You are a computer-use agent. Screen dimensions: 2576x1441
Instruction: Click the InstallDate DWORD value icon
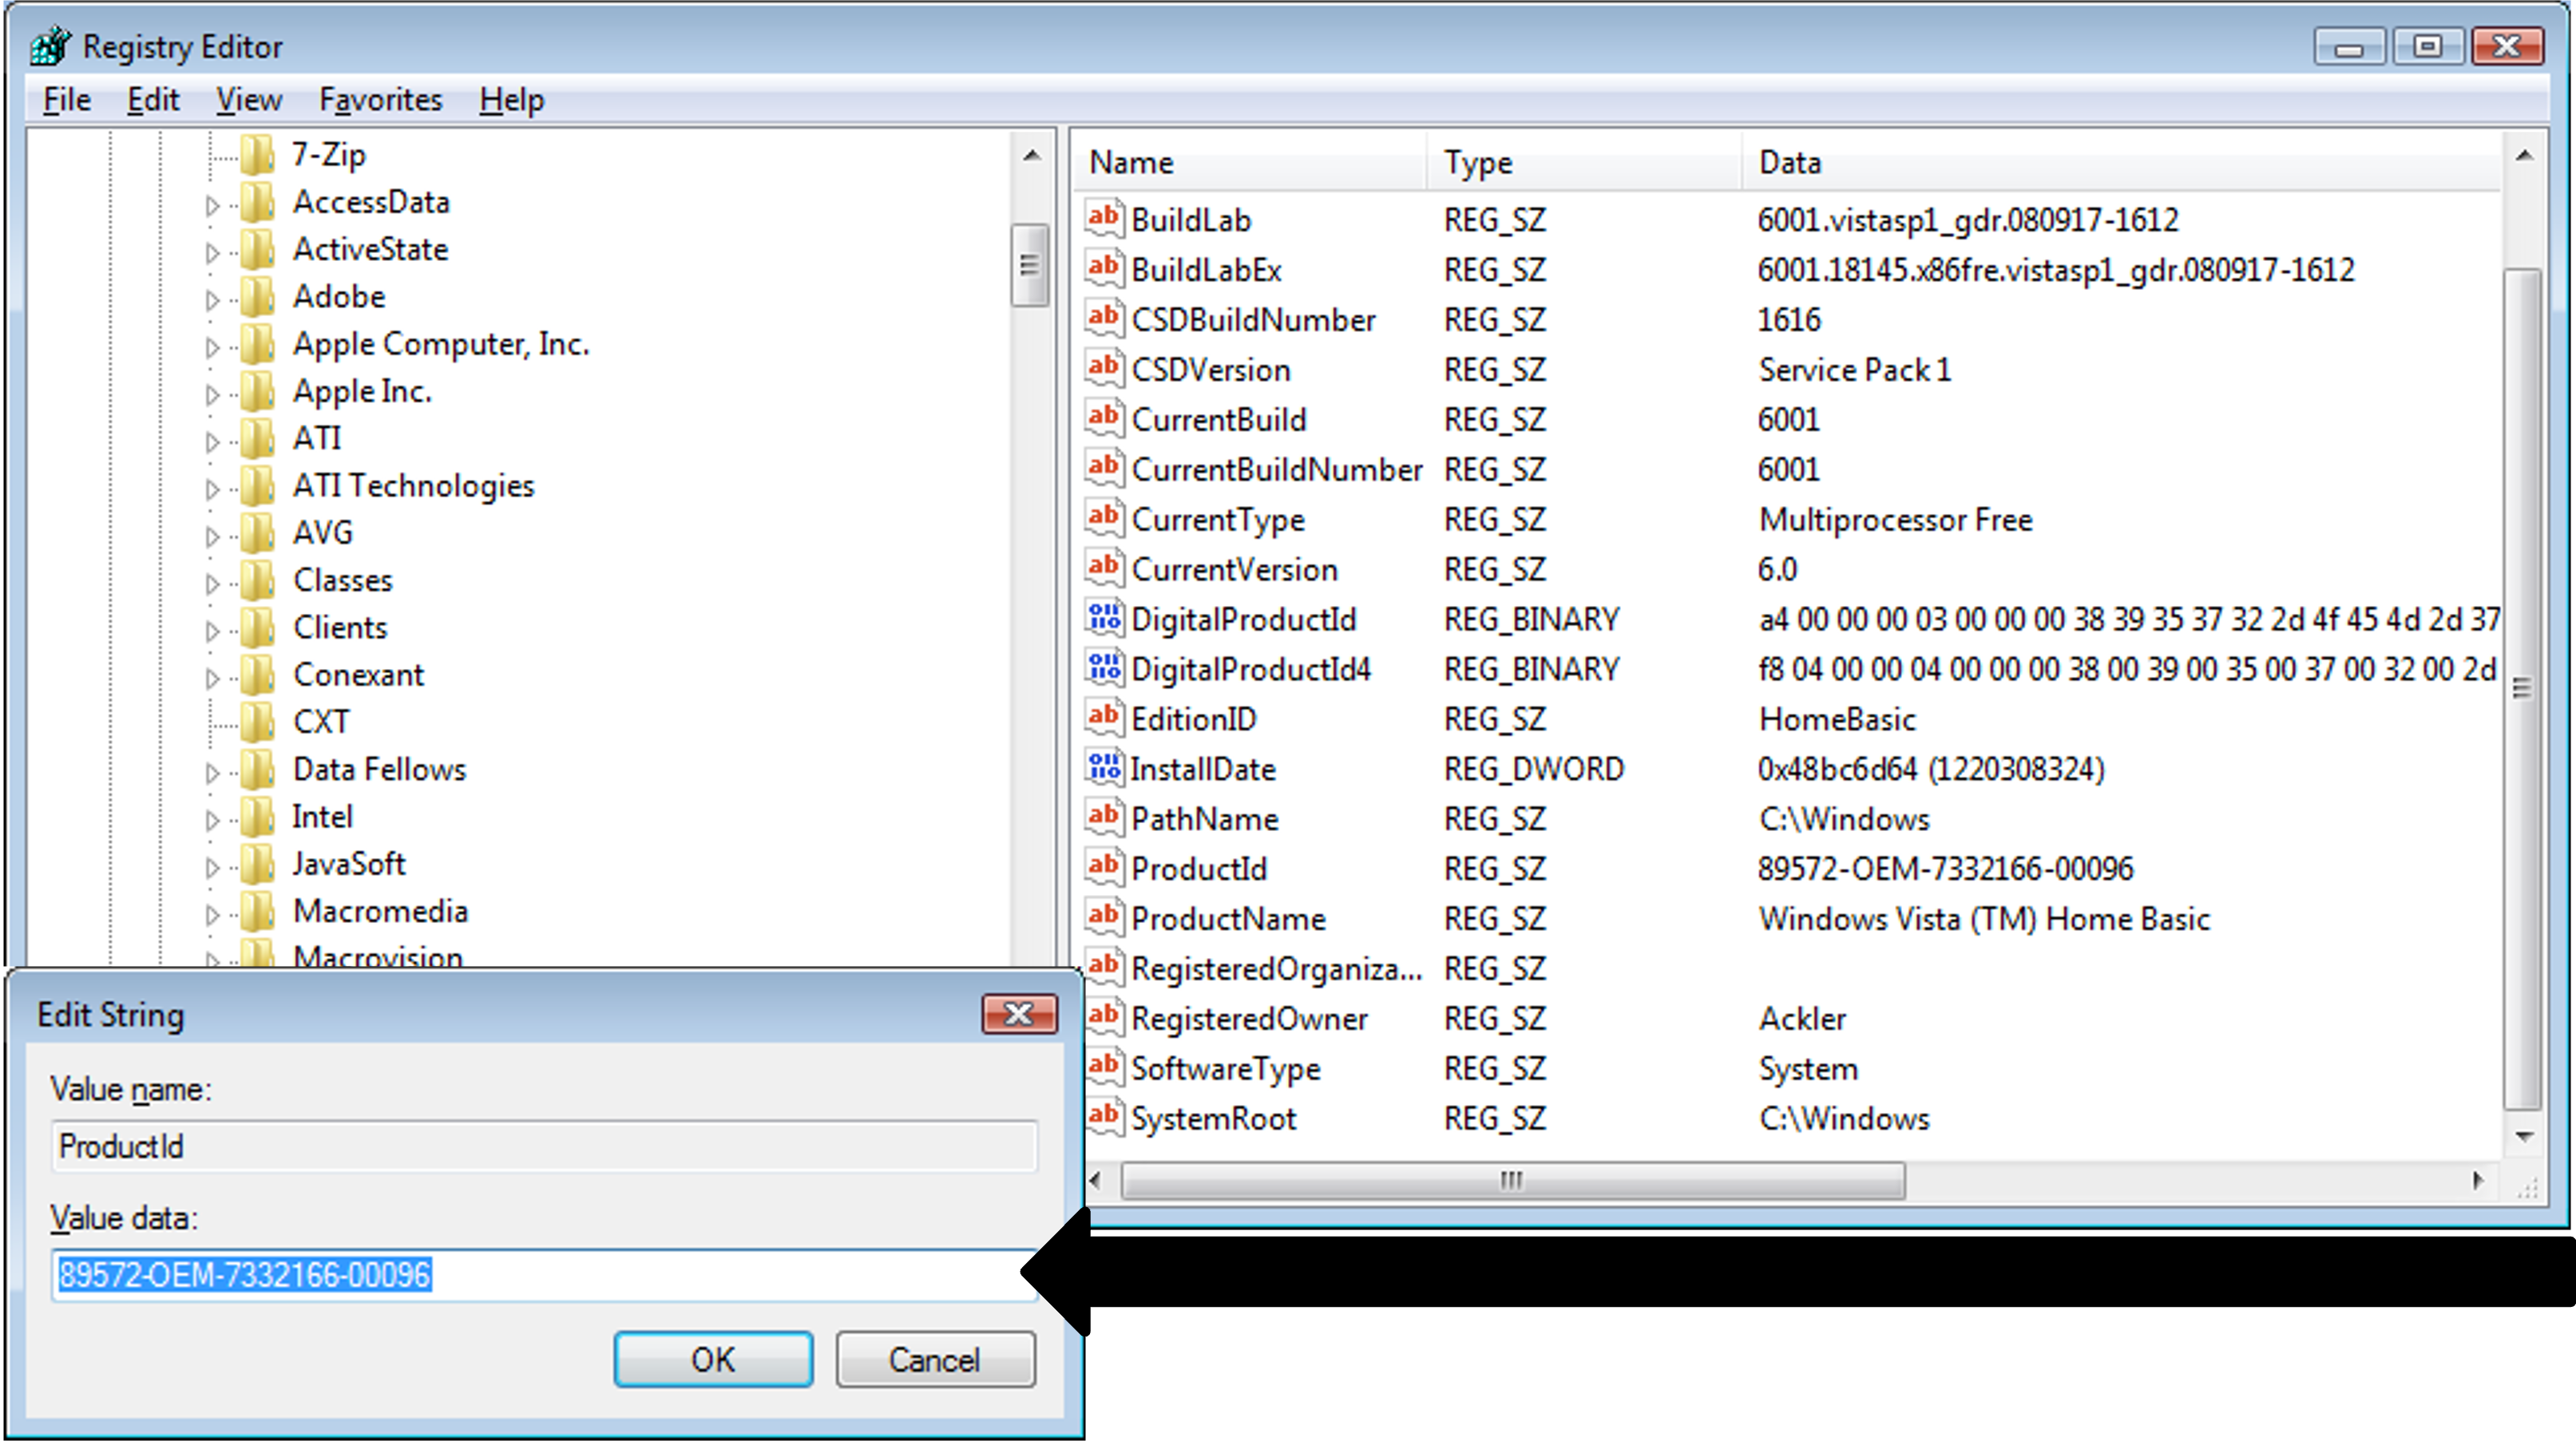click(1104, 768)
